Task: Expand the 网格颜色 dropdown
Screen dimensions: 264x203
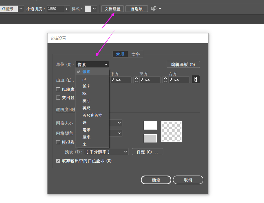Action: [x=119, y=133]
